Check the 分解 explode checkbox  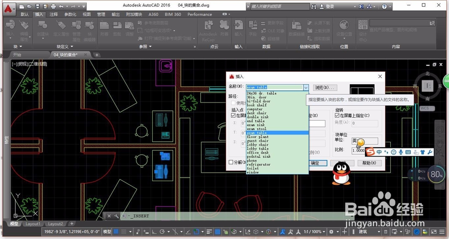click(231, 162)
